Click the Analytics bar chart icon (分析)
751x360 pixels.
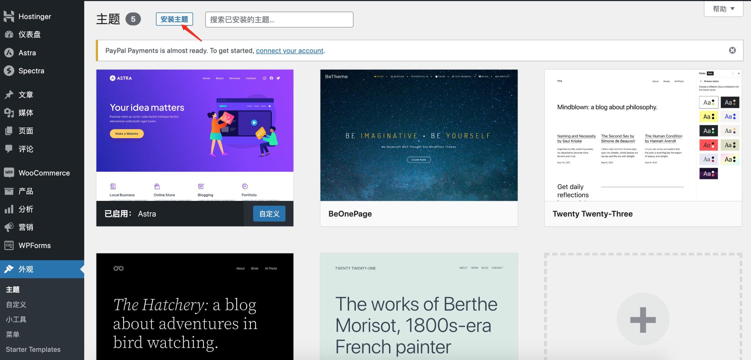(x=9, y=209)
